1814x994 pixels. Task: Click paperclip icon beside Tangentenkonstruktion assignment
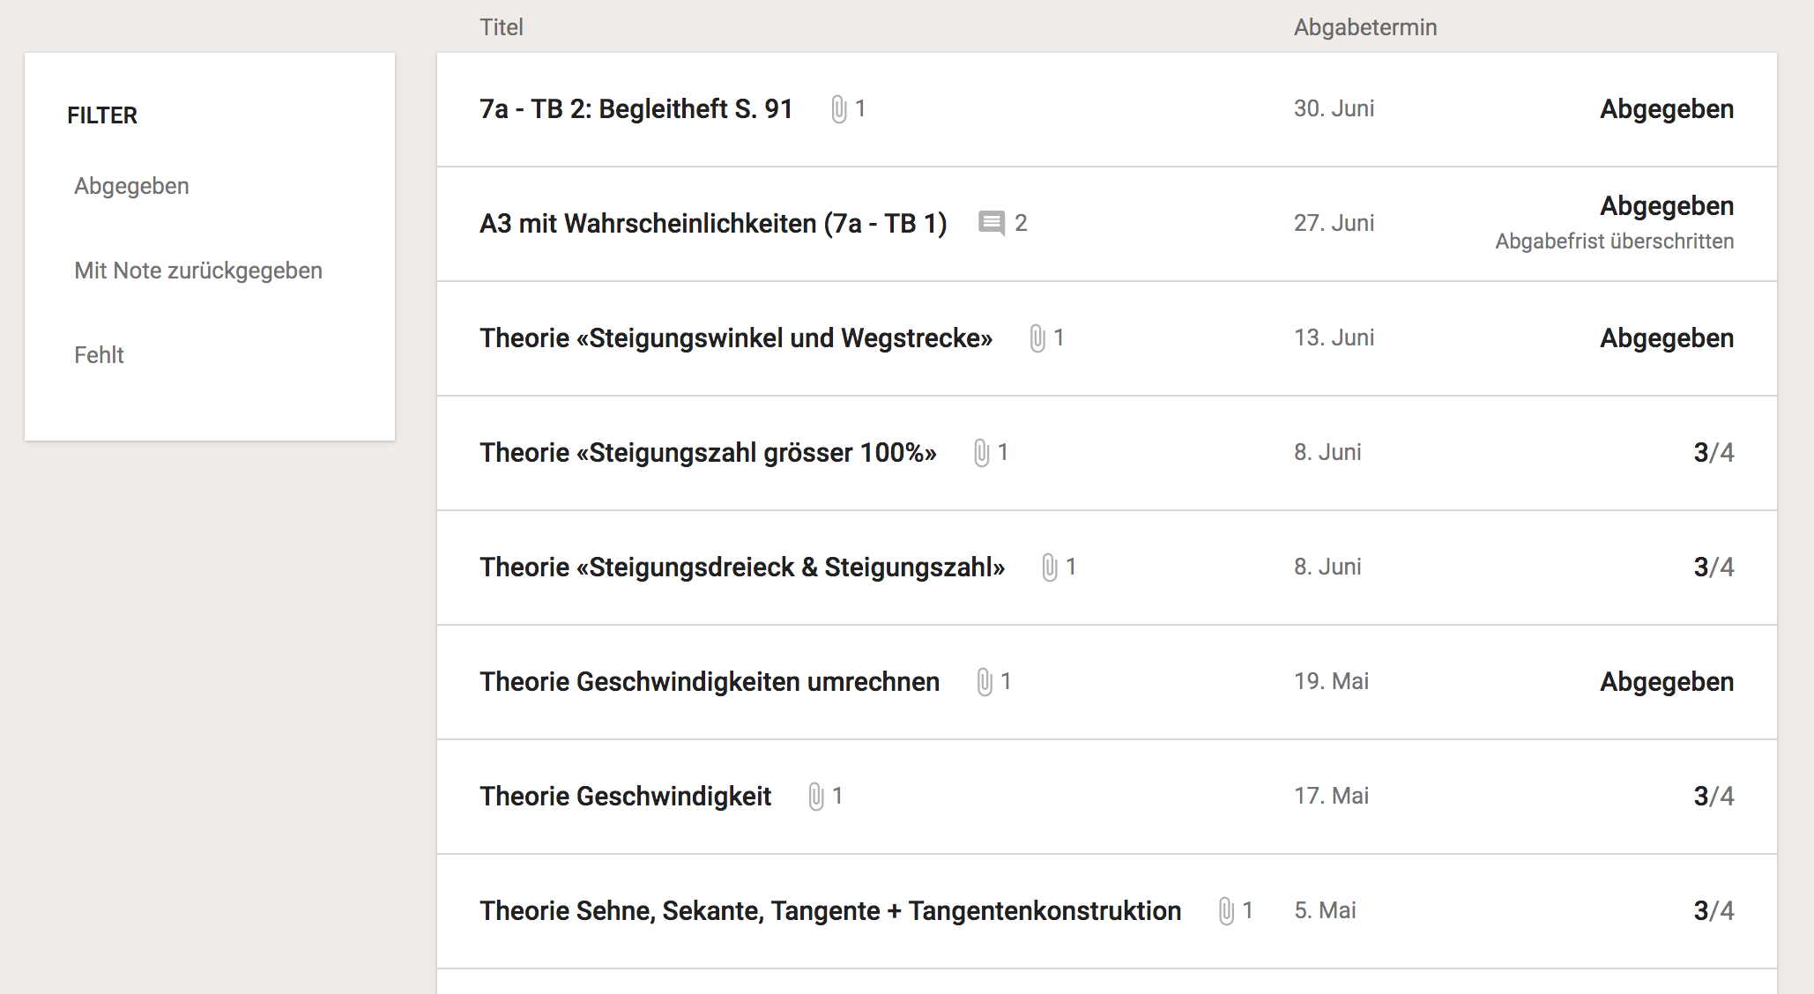pos(1226,910)
